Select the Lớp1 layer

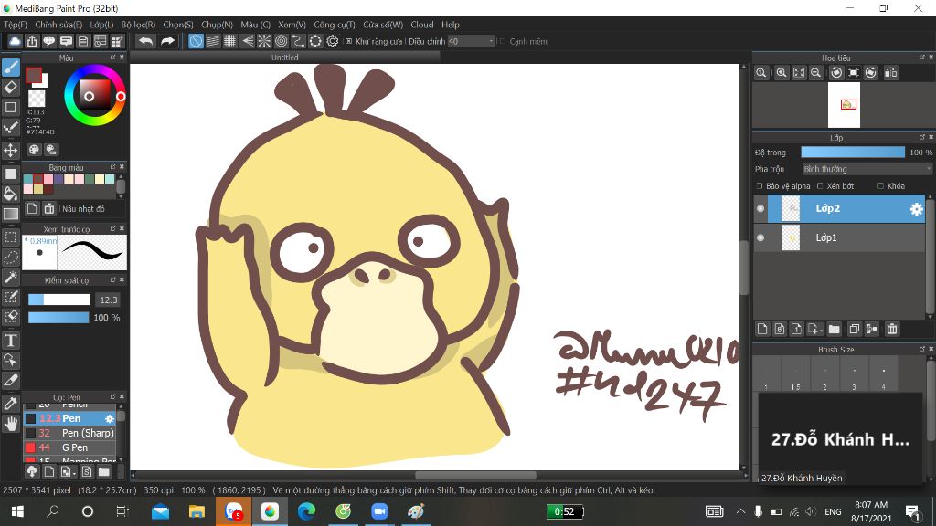(x=839, y=237)
